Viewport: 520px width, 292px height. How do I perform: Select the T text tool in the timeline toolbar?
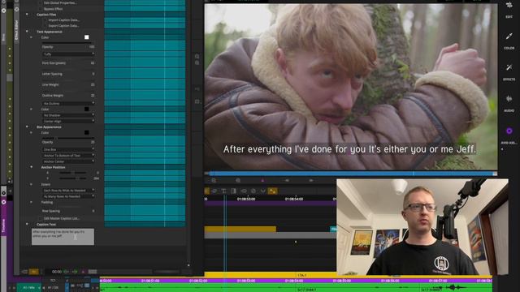pyautogui.click(x=224, y=191)
